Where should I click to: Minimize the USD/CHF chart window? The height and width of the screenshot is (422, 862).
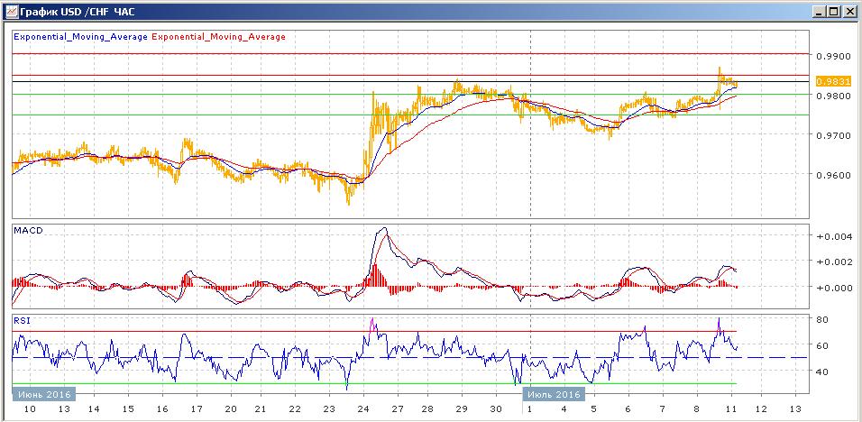(819, 11)
